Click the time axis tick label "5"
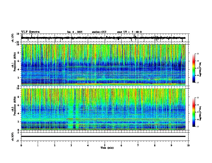The width and height of the screenshot is (212, 163). 105,145
